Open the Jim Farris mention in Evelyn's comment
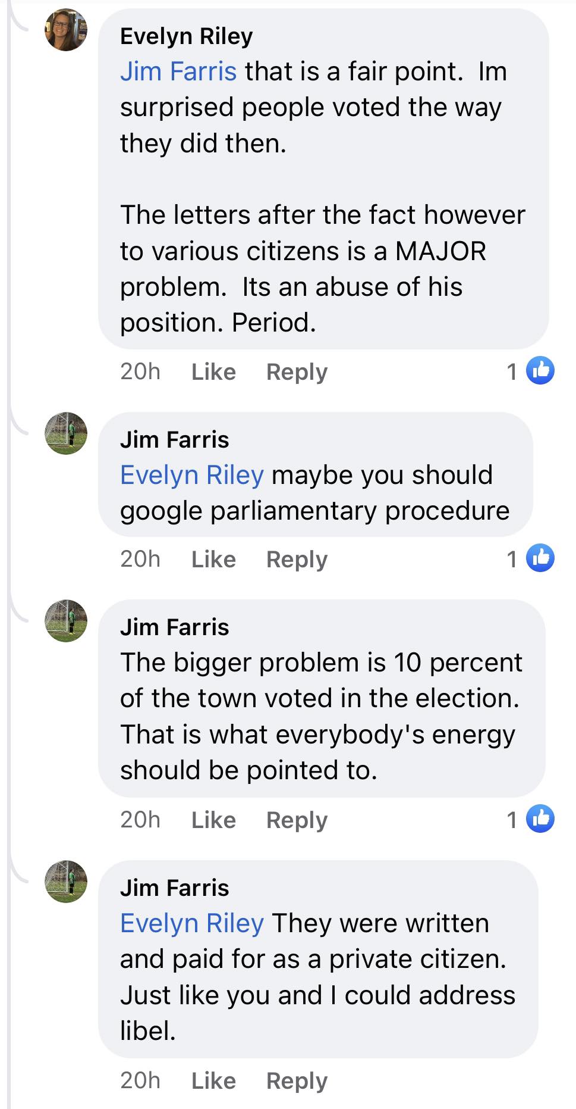Image resolution: width=576 pixels, height=1109 pixels. click(x=178, y=71)
